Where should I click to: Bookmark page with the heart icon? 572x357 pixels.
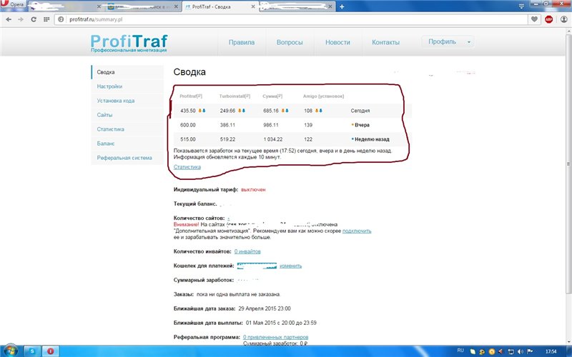pos(534,19)
